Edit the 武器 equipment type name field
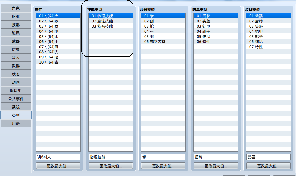The height and width of the screenshot is (176, 296). 268,157
